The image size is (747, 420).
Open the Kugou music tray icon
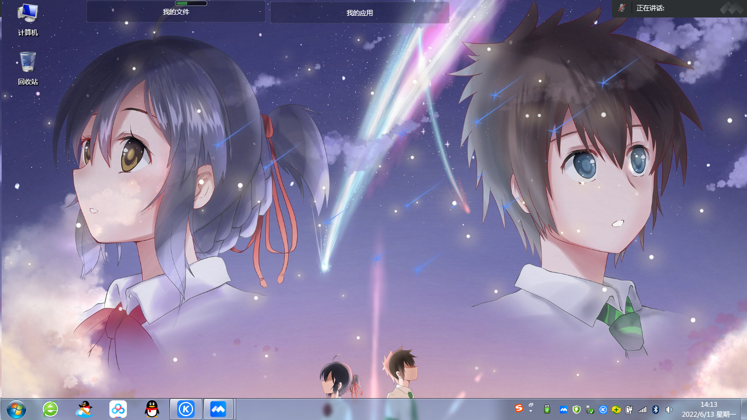603,409
